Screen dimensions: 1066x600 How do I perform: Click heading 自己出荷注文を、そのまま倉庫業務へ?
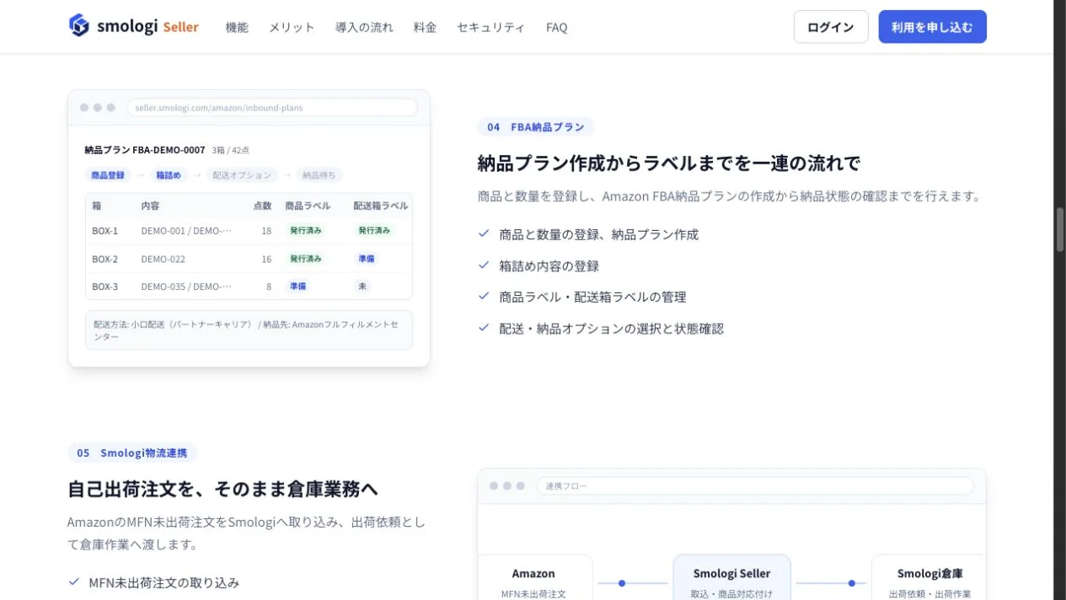(x=223, y=489)
